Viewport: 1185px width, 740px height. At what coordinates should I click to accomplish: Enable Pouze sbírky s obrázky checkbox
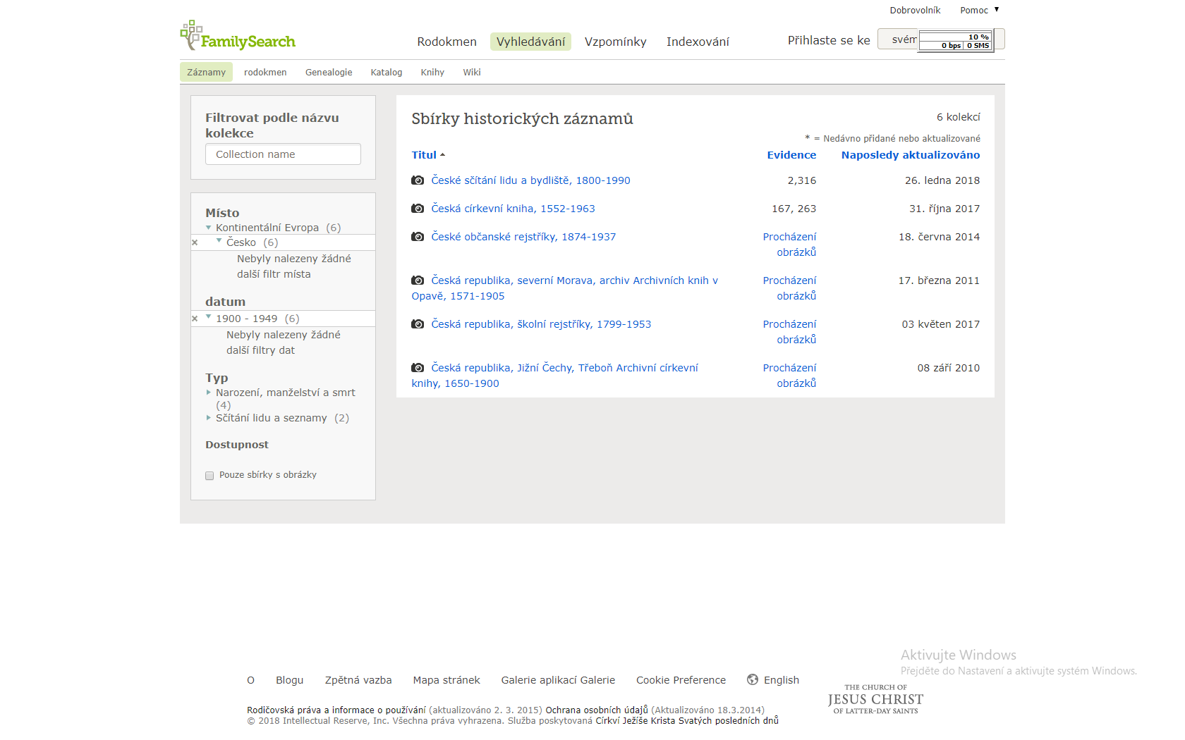(x=209, y=476)
